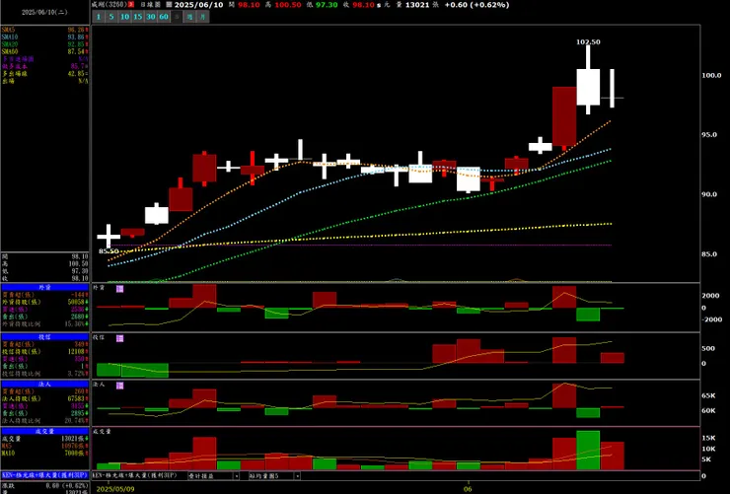The width and height of the screenshot is (730, 494).
Task: Select highlighted KEN strategy row in left panel
Action: (44, 476)
